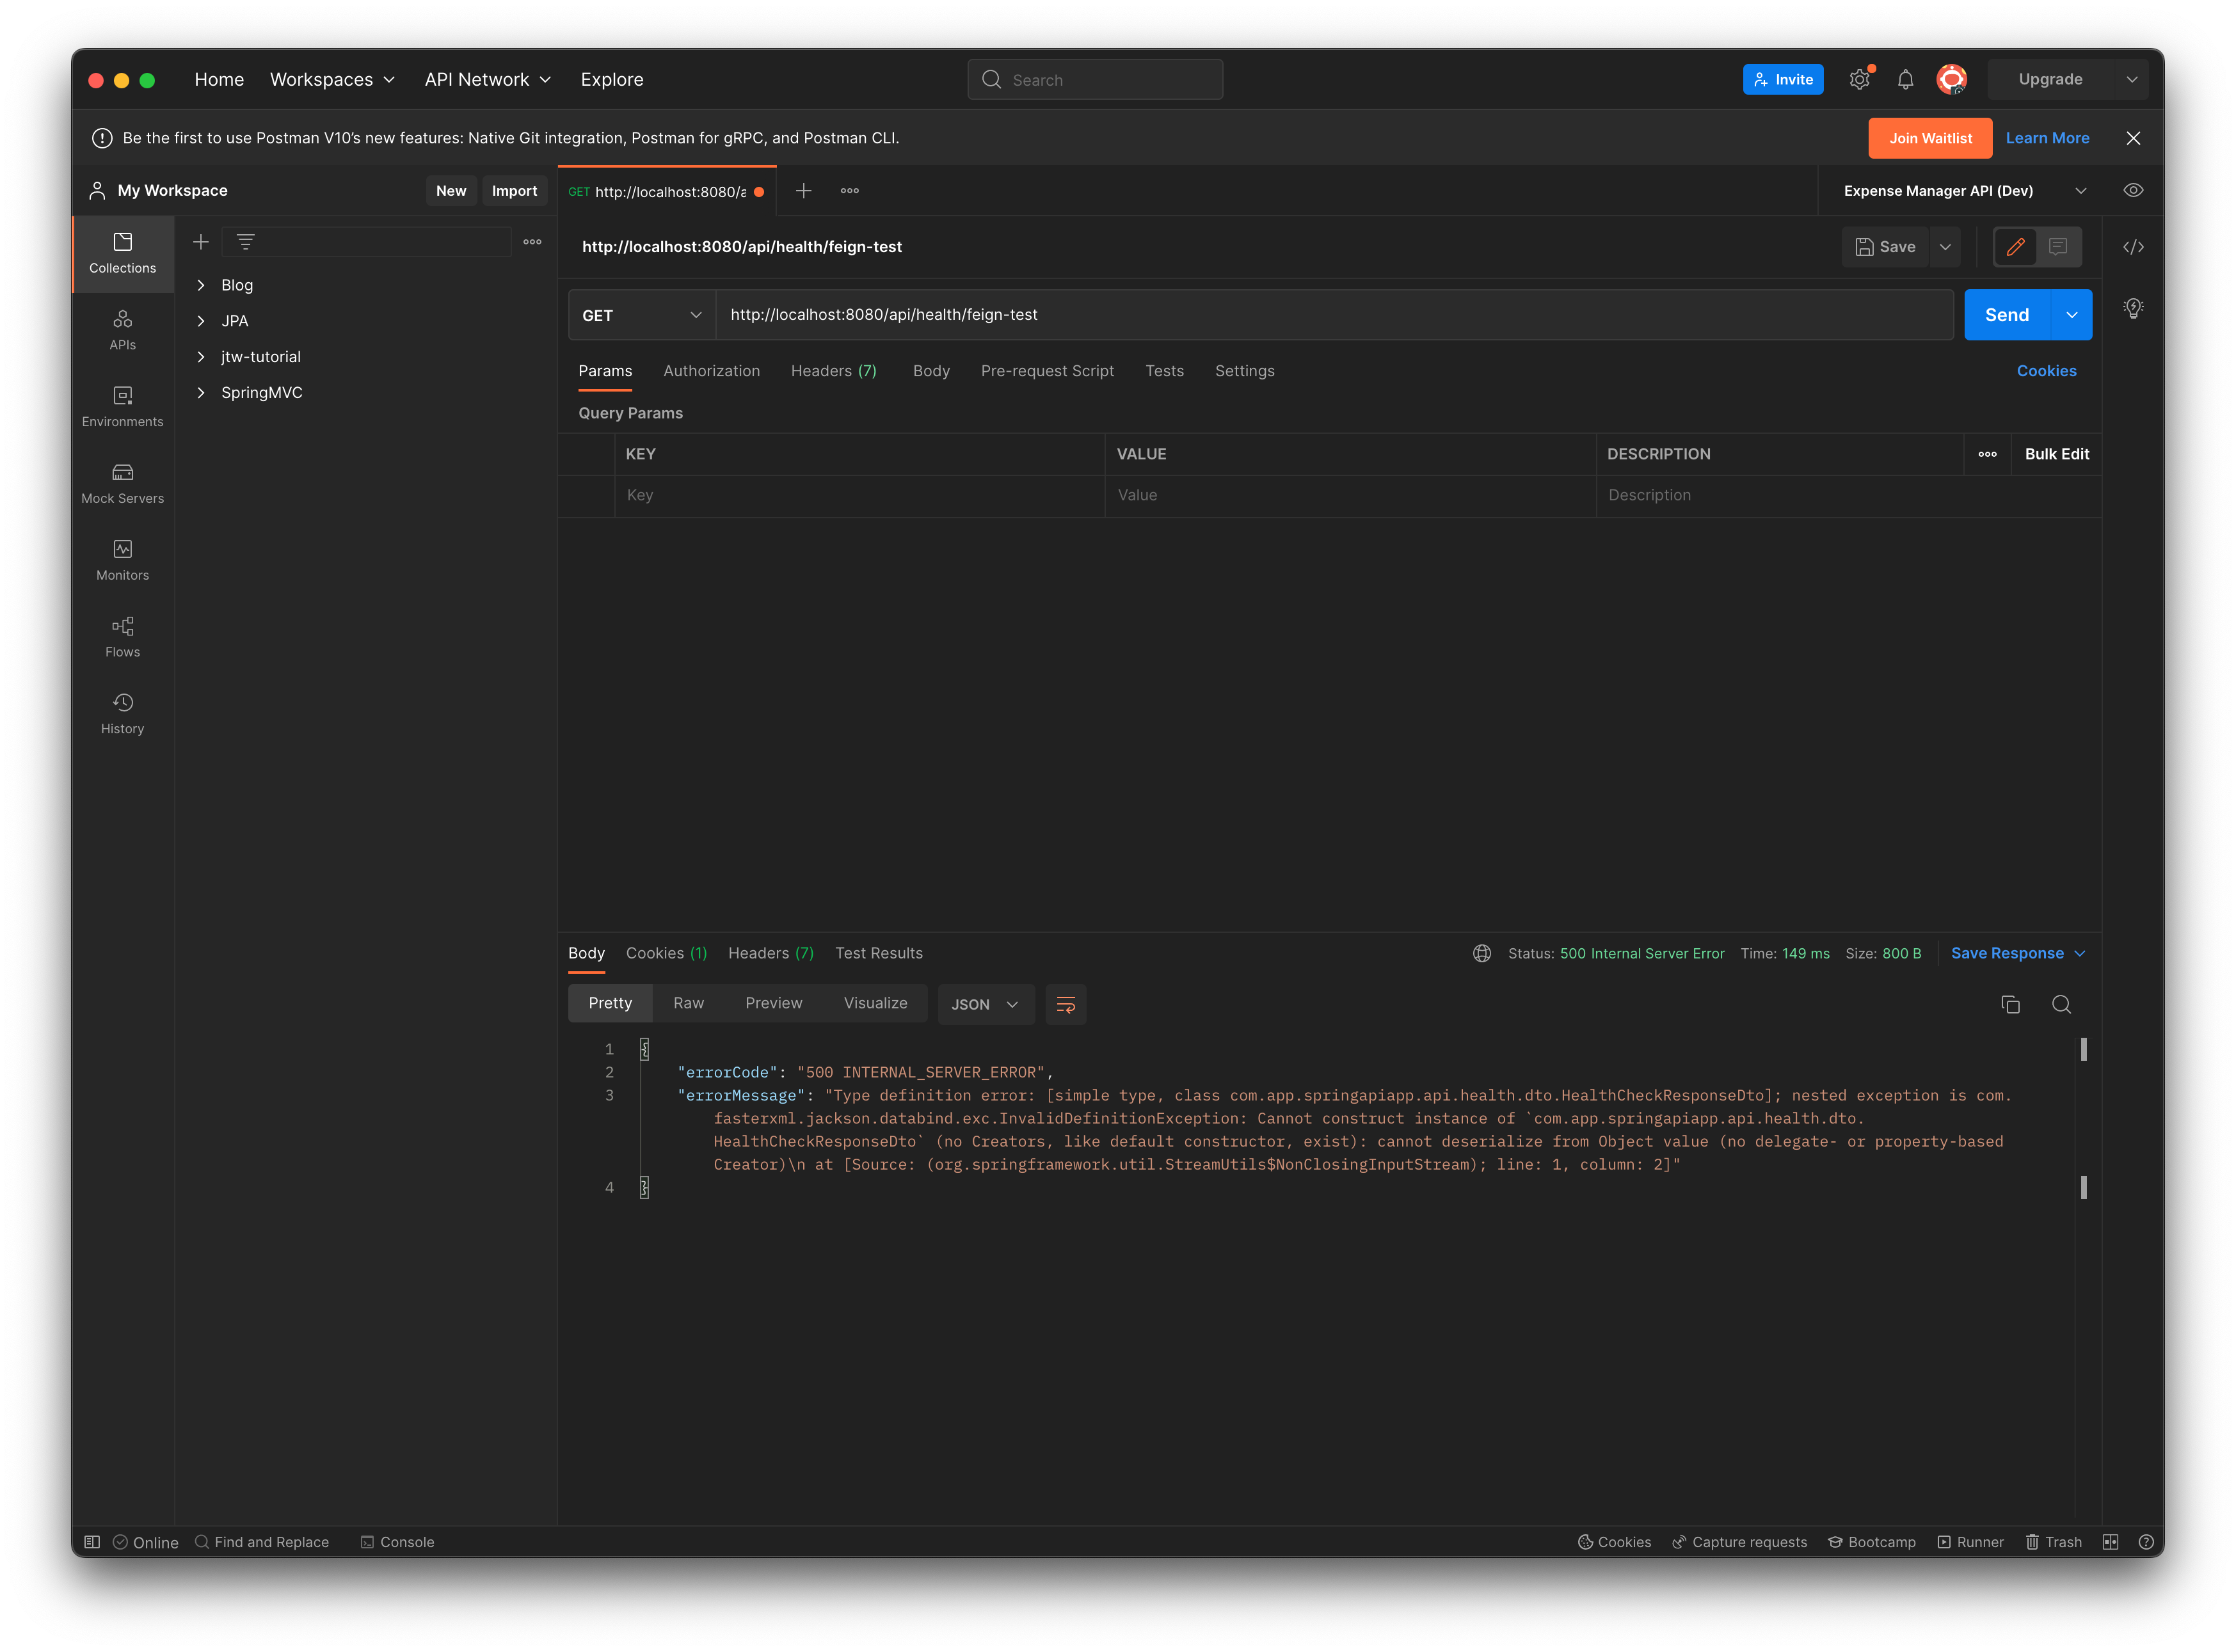Open the Save options dropdown arrow

pyautogui.click(x=1945, y=247)
